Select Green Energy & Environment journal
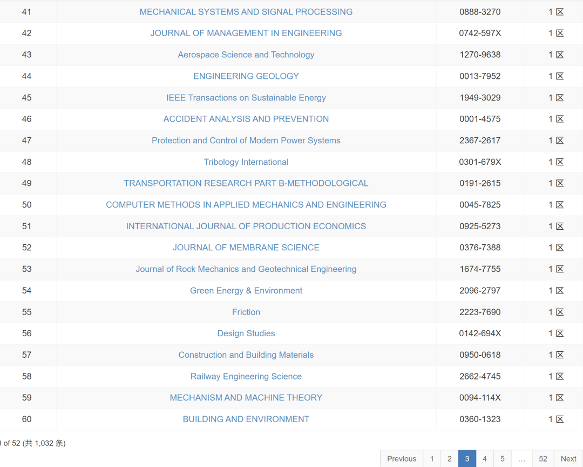This screenshot has height=467, width=583. 246,291
